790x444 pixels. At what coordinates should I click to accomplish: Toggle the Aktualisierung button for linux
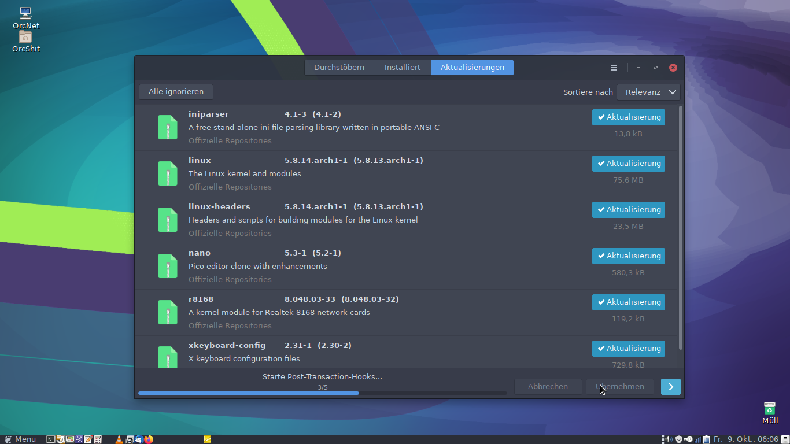pyautogui.click(x=629, y=164)
